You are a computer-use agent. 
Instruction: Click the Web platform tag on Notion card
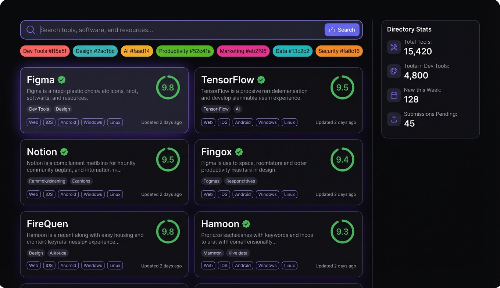click(x=33, y=194)
